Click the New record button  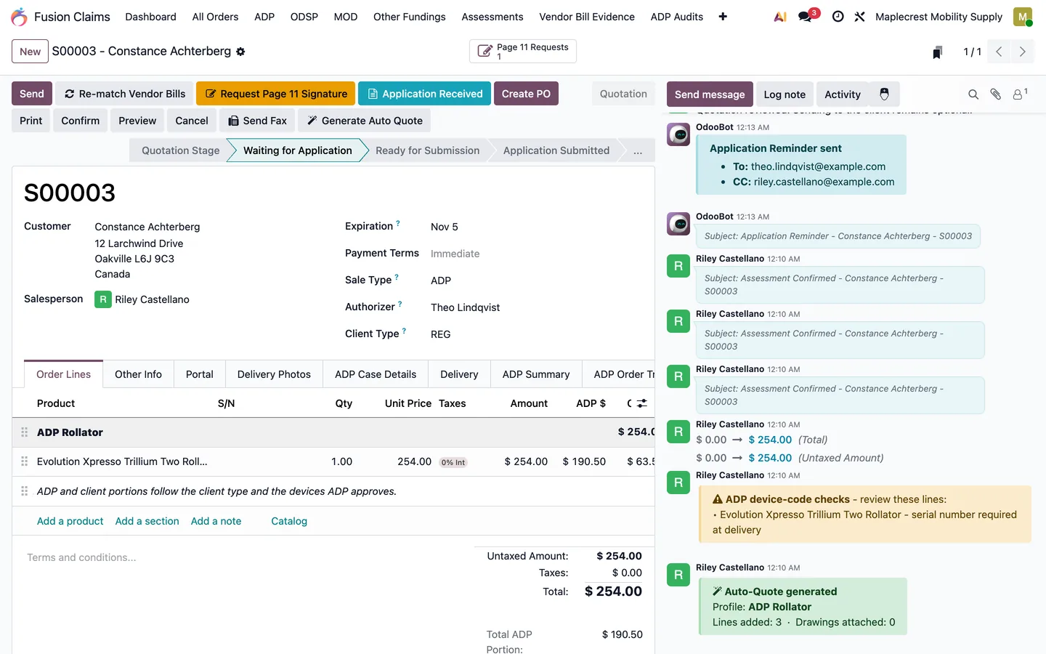point(31,52)
